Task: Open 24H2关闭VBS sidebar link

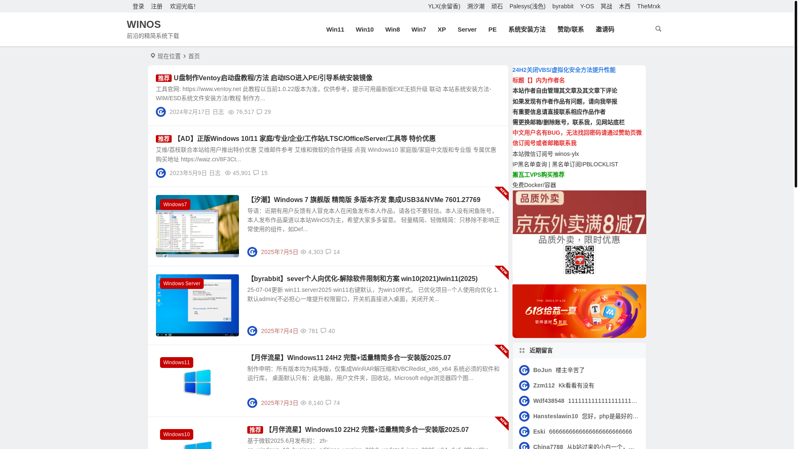Action: (x=564, y=70)
